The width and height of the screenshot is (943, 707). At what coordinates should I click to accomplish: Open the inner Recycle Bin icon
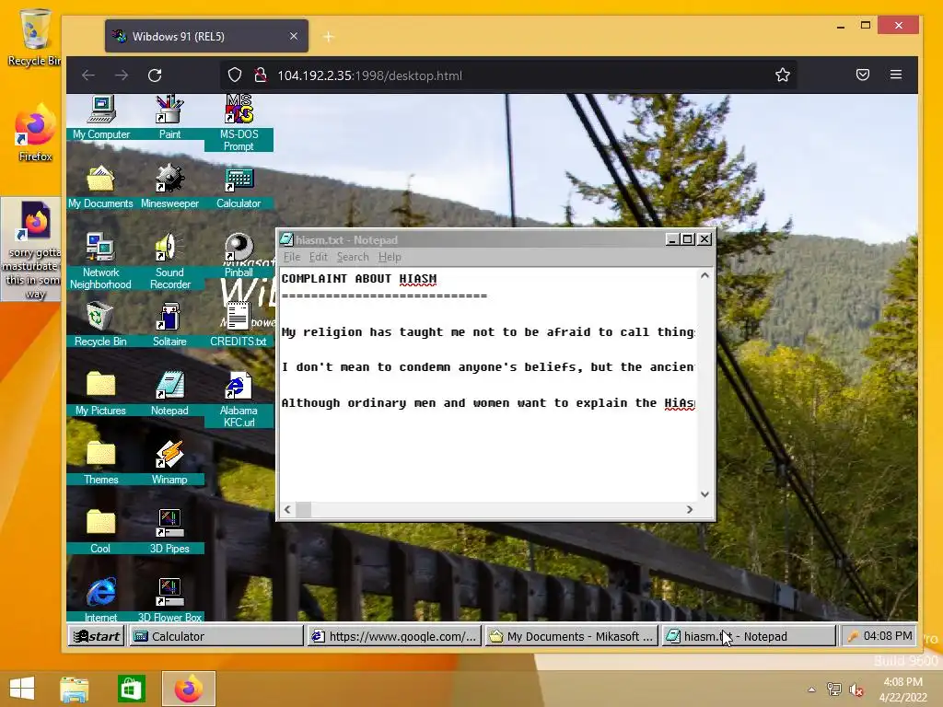[x=100, y=325]
